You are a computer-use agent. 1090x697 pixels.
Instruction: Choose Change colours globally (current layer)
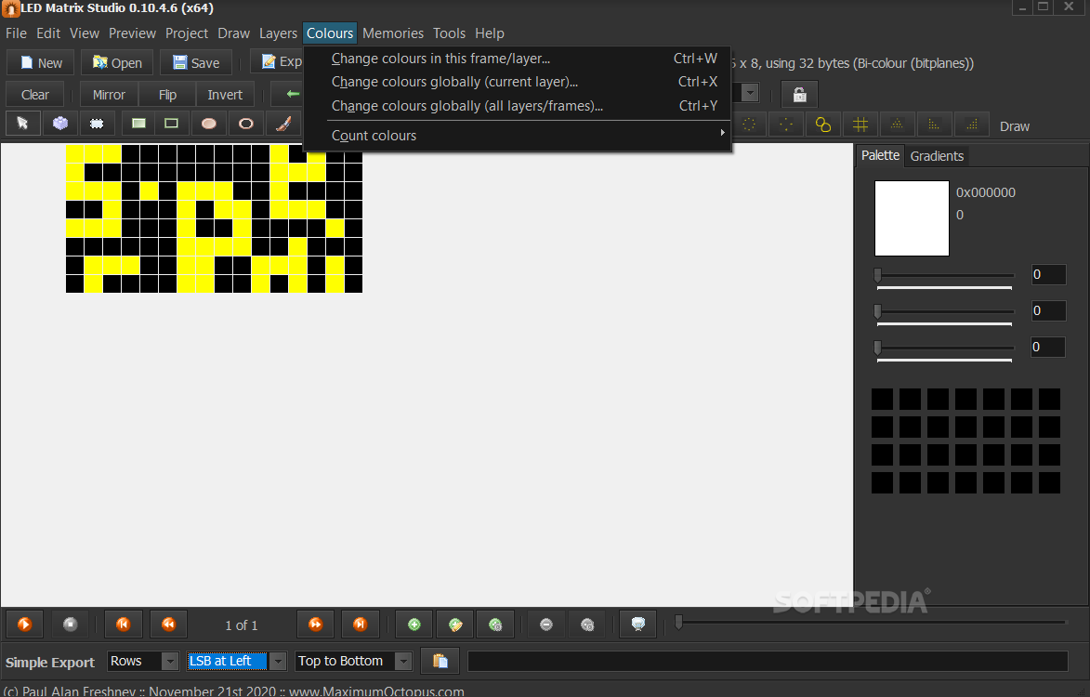tap(518, 82)
